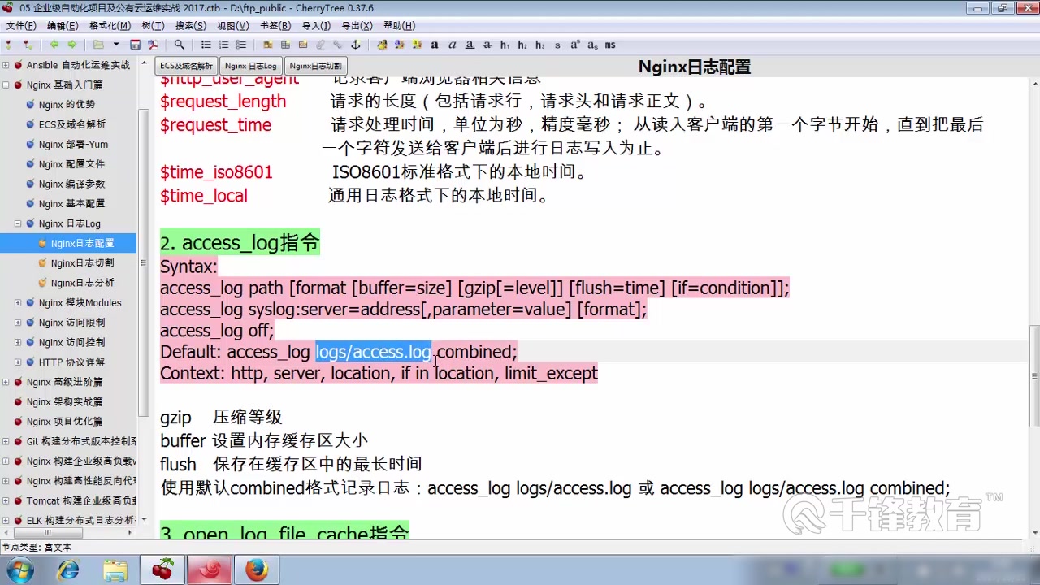1040x585 pixels.
Task: Select the Nginx 部署-Yum tree node
Action: tap(73, 145)
